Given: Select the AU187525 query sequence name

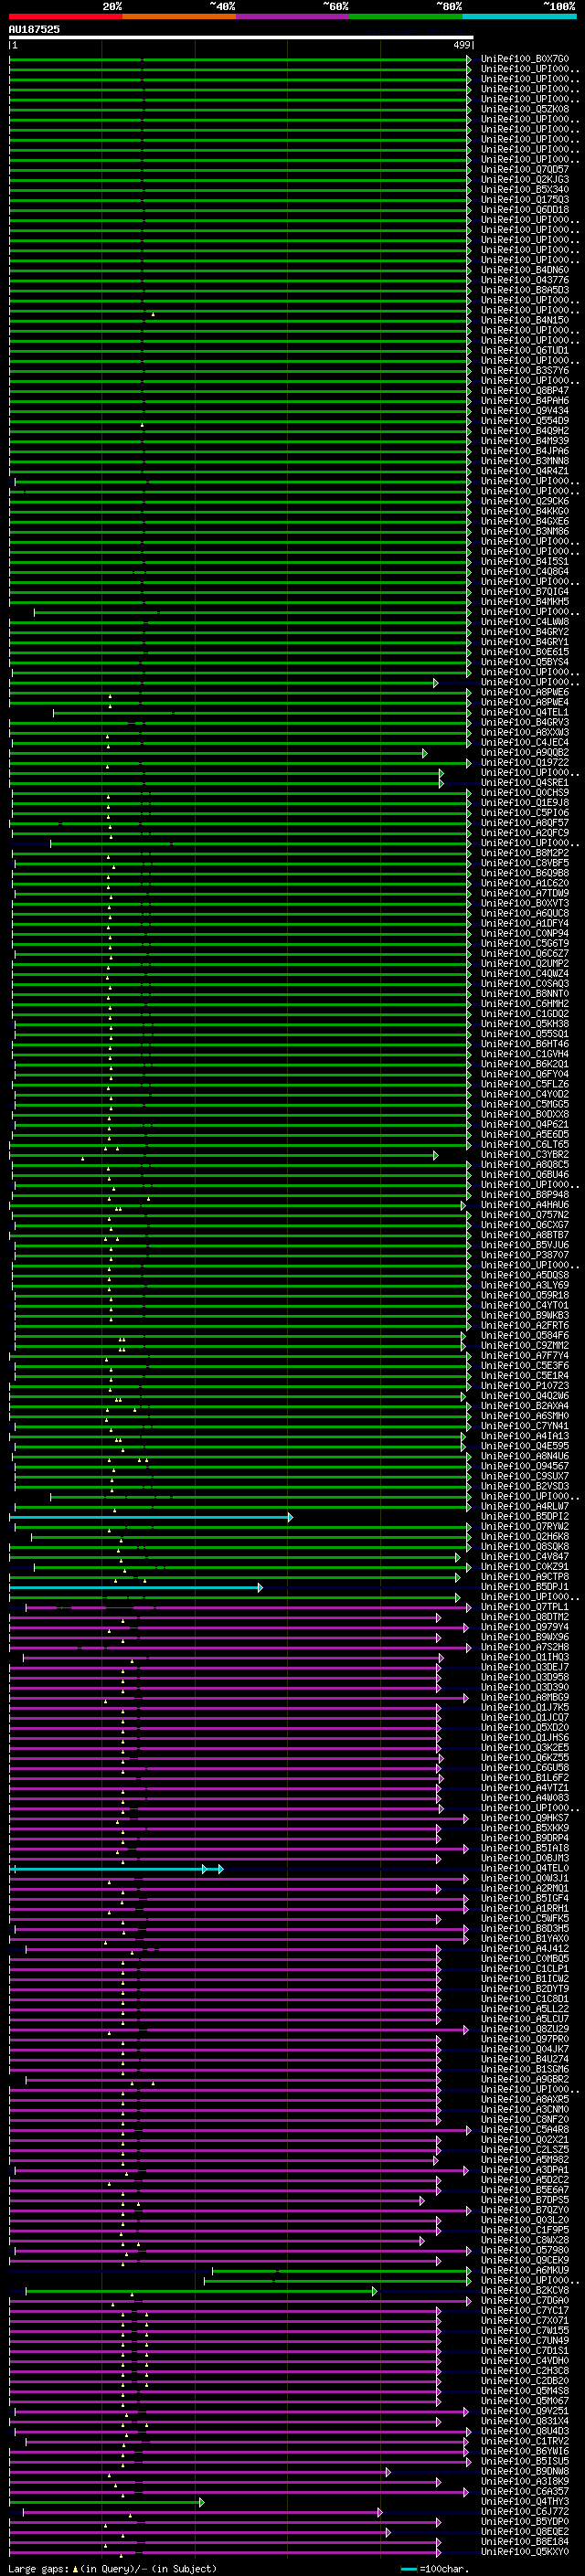Looking at the screenshot, I should (34, 29).
